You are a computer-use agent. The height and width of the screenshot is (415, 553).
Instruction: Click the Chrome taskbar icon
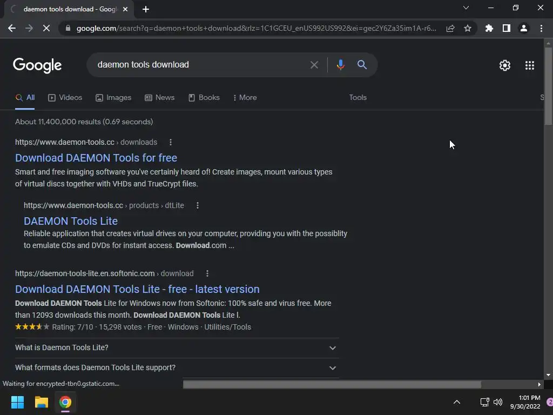65,402
